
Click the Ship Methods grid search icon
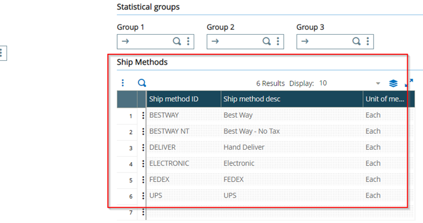click(142, 83)
